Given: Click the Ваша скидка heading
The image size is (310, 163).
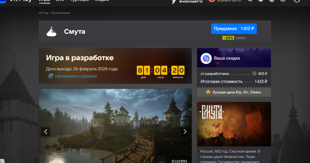Looking at the screenshot, I should coord(227,58).
